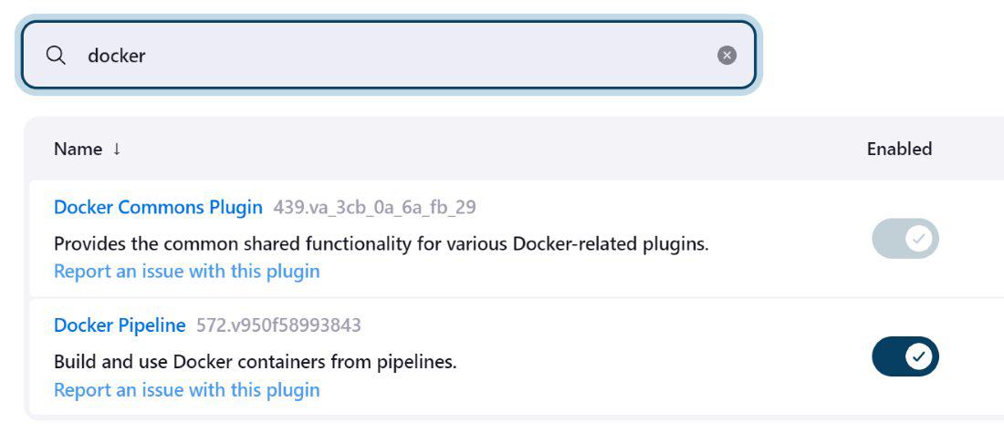Click the "Build and use Docker containers" description
The image size is (1004, 433).
255,362
